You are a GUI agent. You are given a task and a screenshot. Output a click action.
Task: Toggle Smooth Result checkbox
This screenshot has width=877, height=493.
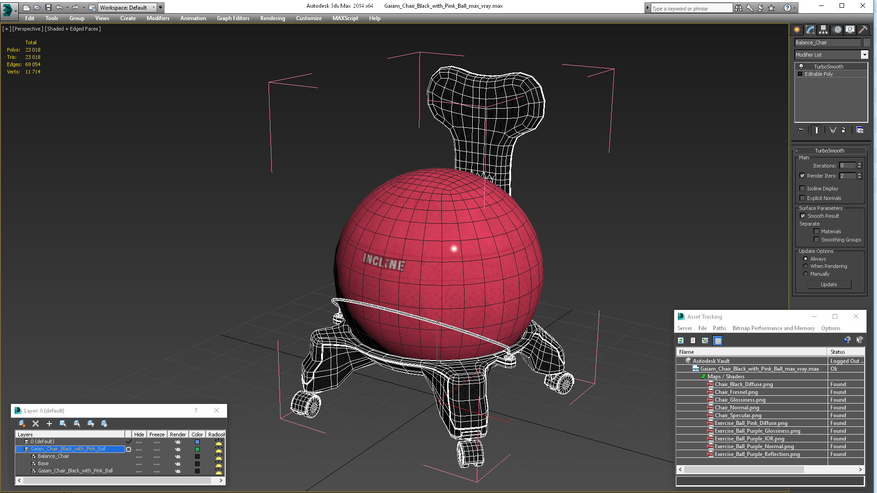tap(803, 216)
